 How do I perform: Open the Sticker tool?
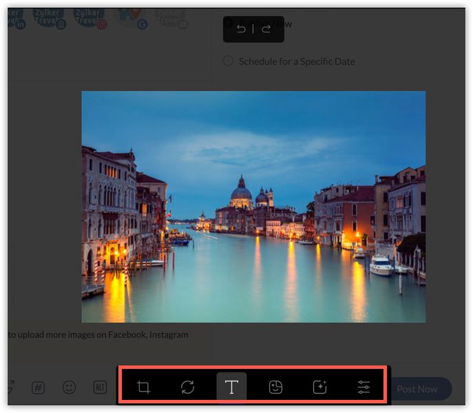click(x=275, y=387)
